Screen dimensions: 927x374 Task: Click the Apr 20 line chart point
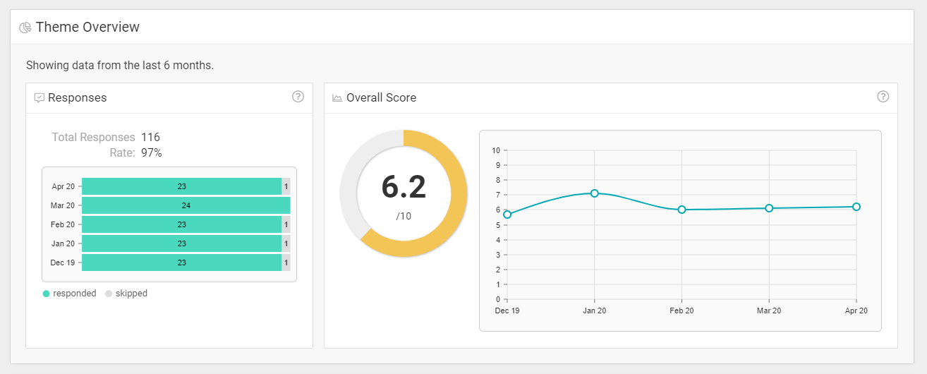point(856,207)
